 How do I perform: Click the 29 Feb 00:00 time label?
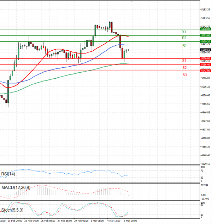click(x=81, y=221)
